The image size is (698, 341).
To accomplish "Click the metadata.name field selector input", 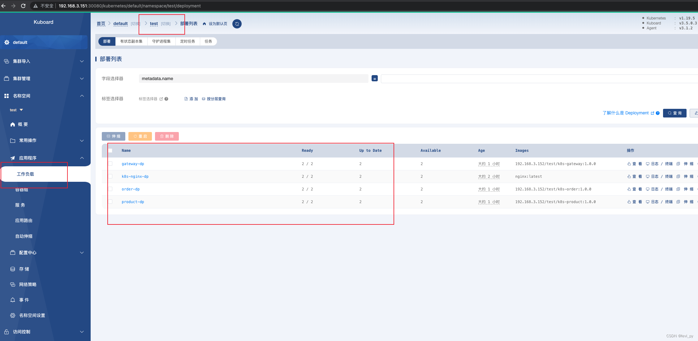I will click(253, 79).
